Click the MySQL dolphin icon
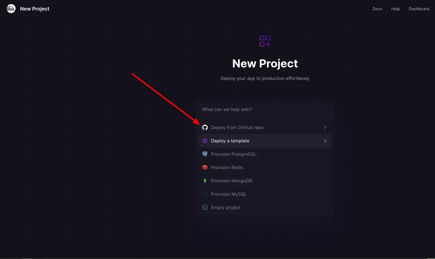This screenshot has height=259, width=435. tap(205, 194)
